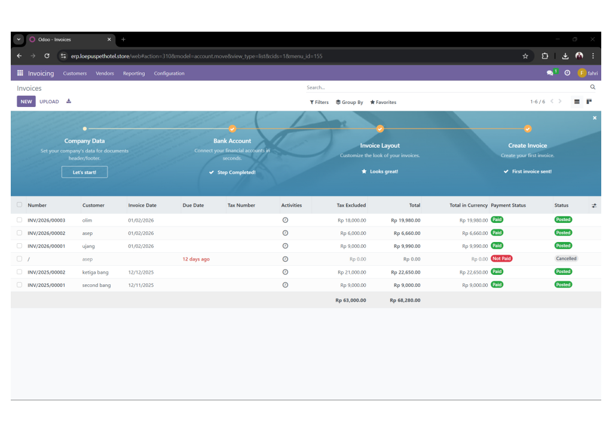Click the search magnifier icon

point(592,87)
